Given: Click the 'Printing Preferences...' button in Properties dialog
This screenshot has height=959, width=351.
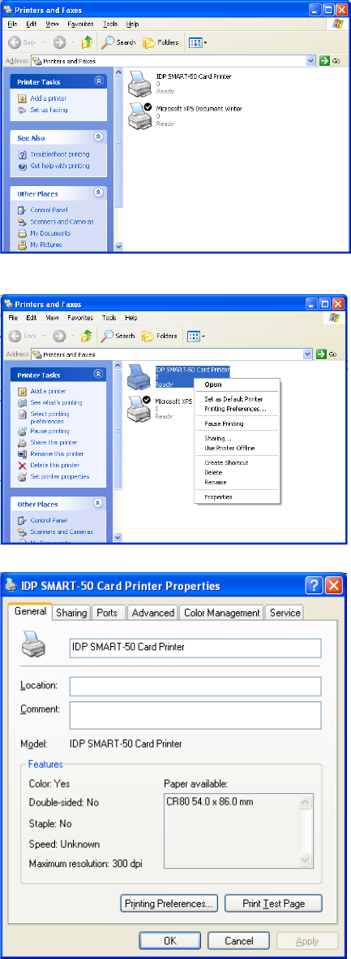Looking at the screenshot, I should pos(169,903).
